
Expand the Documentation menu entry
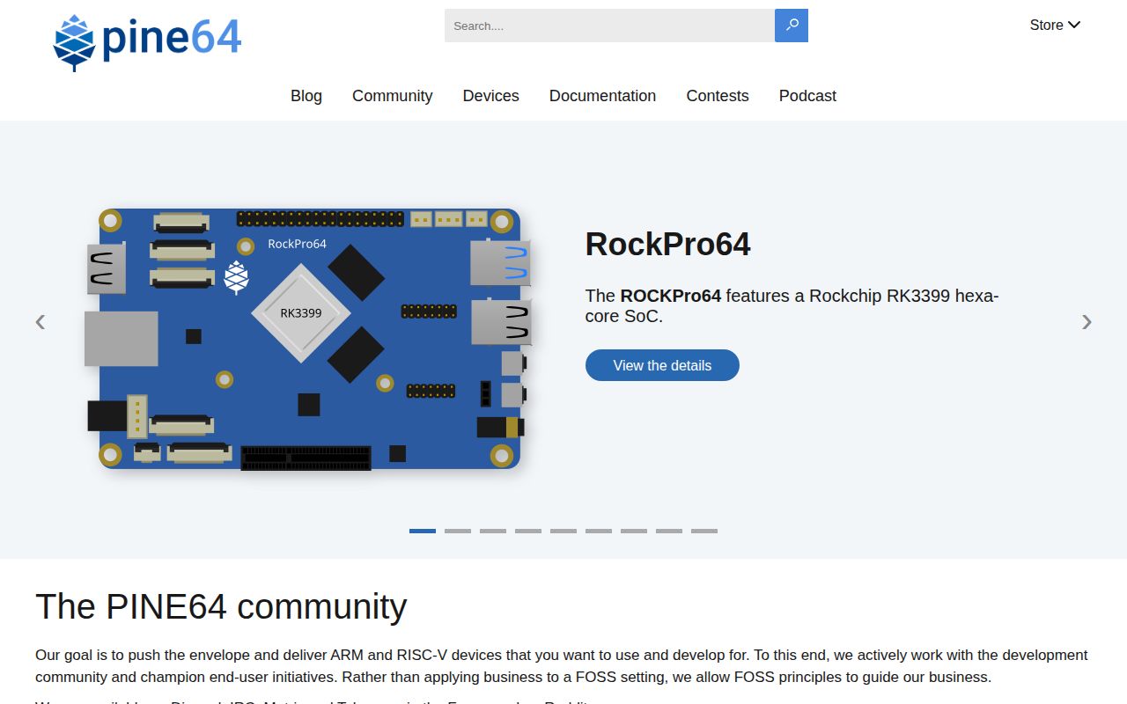602,96
